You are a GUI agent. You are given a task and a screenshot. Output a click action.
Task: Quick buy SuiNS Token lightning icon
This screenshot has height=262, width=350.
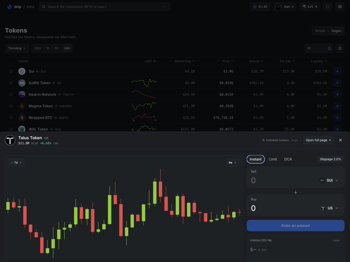click(x=337, y=83)
